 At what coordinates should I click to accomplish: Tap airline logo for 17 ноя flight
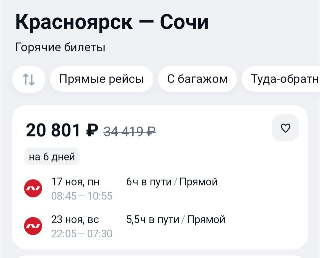click(33, 188)
